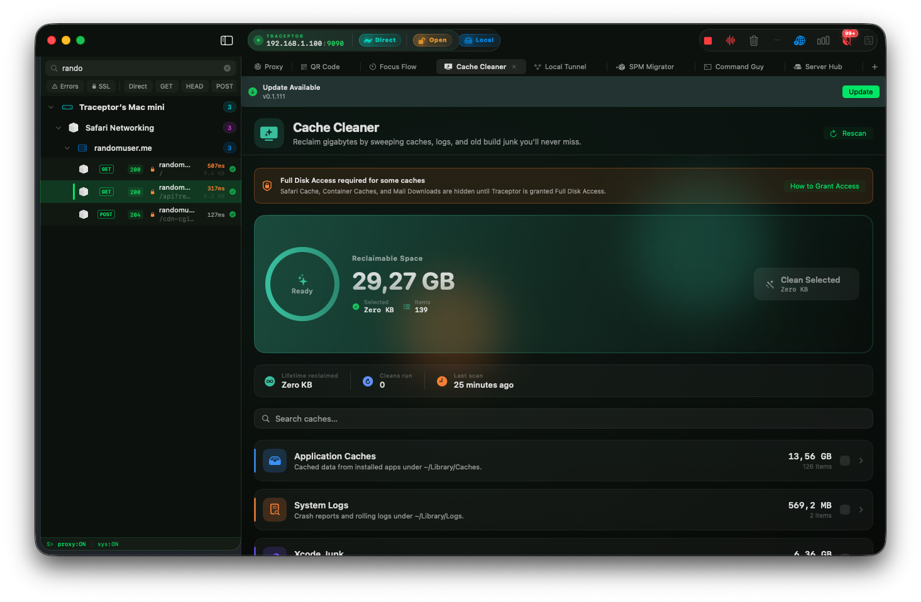Click the Search caches input field

(x=563, y=419)
